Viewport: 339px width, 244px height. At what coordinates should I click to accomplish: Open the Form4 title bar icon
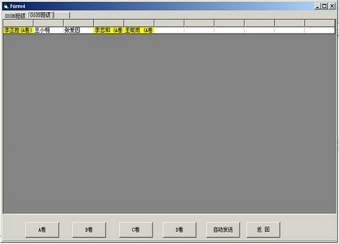tap(6, 6)
